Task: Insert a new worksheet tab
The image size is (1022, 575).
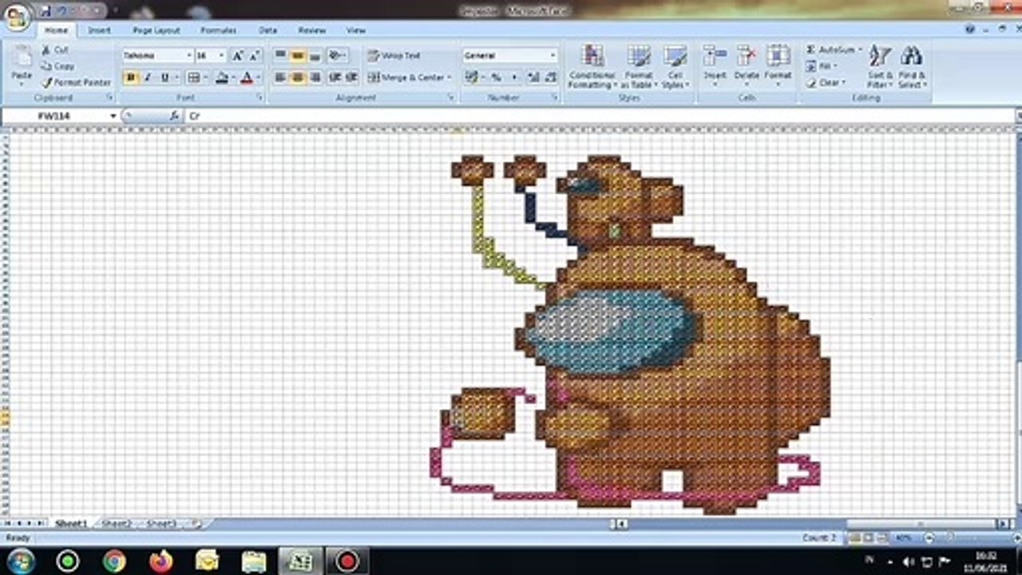Action: click(x=196, y=524)
